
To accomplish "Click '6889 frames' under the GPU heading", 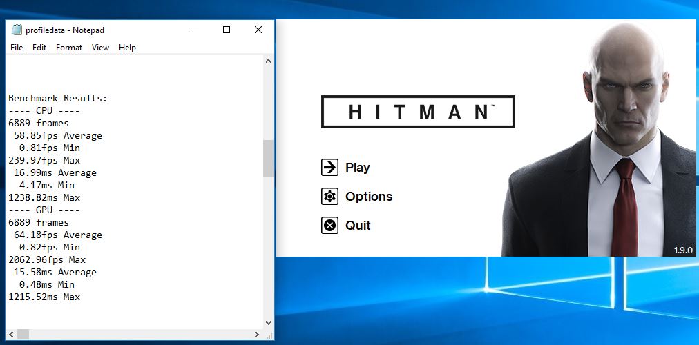I will coord(39,223).
